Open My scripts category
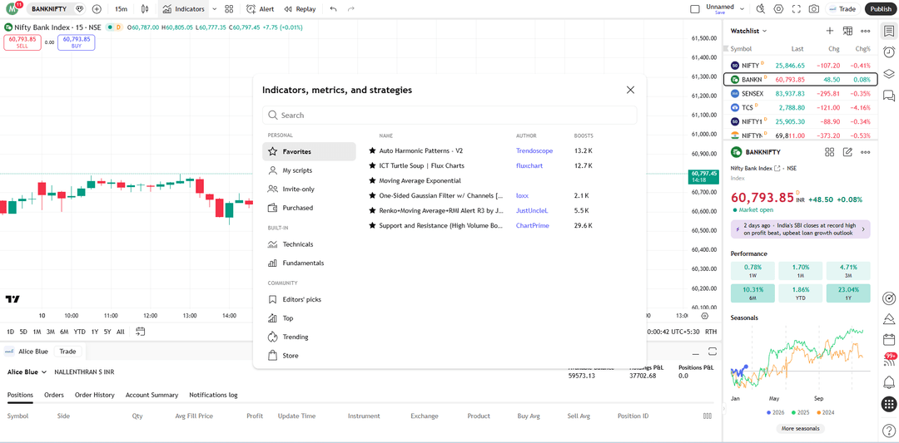Image resolution: width=899 pixels, height=443 pixels. pyautogui.click(x=309, y=170)
